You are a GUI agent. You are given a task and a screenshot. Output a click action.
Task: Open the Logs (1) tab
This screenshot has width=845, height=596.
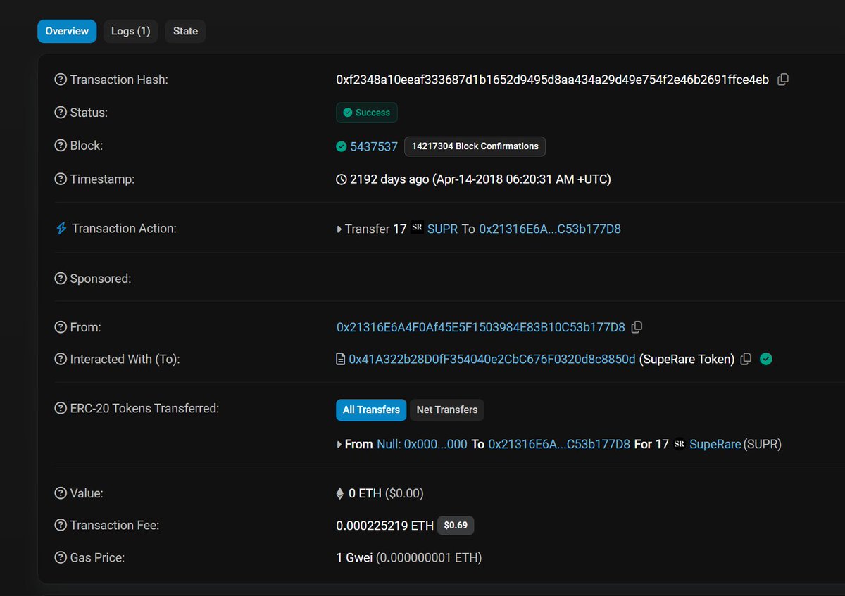[x=131, y=31]
